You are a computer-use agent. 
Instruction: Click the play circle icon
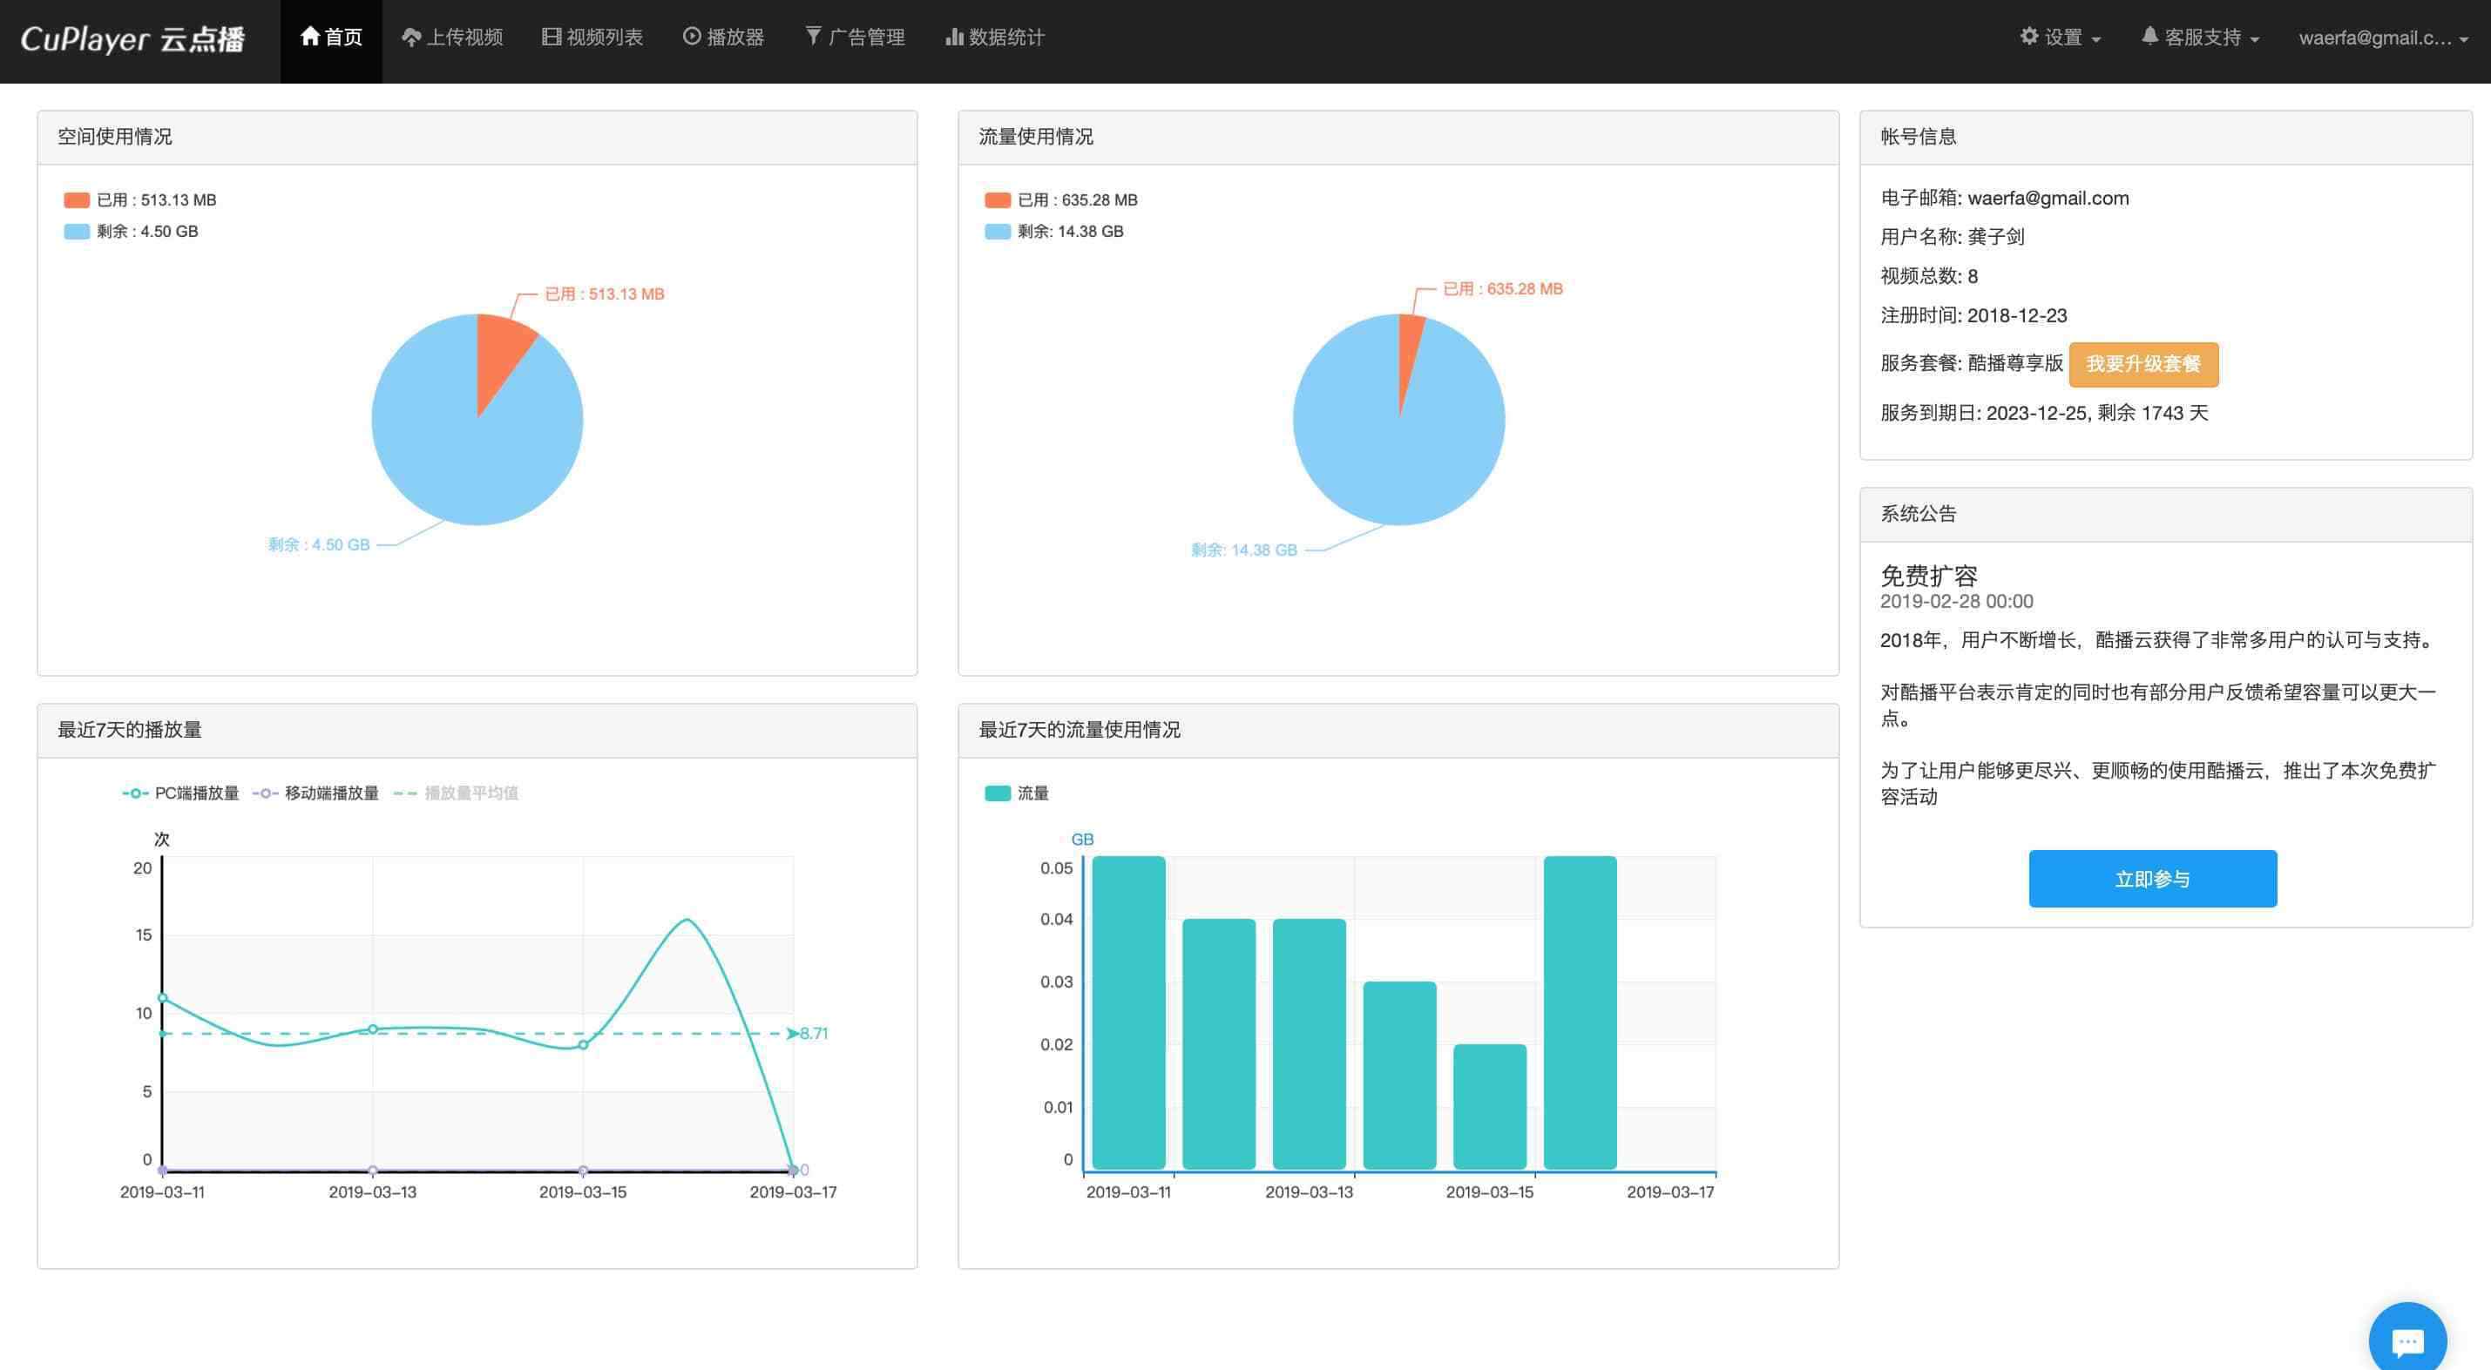point(692,37)
